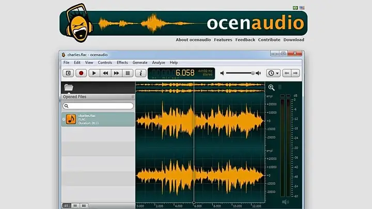This screenshot has width=372, height=209.
Task: Rewind playback with the double-left arrows
Action: [105, 73]
